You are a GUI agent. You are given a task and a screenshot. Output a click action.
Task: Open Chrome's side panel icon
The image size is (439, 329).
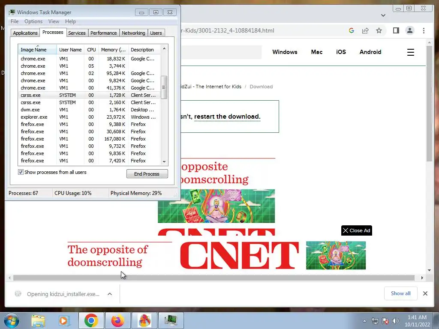coord(396,30)
